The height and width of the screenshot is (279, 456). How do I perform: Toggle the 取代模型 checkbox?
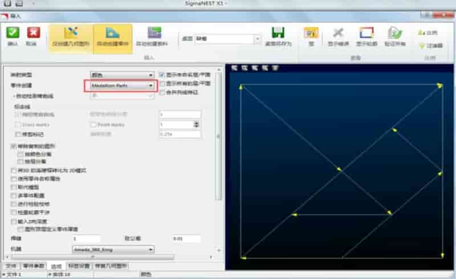pyautogui.click(x=13, y=187)
